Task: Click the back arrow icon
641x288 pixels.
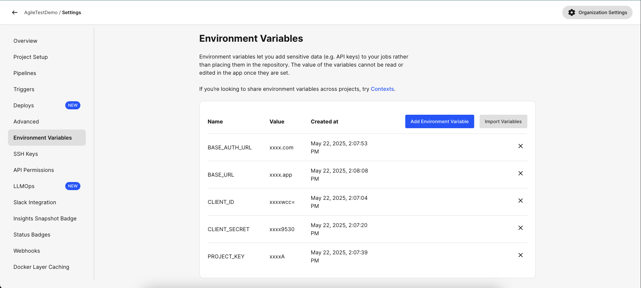Action: click(14, 12)
